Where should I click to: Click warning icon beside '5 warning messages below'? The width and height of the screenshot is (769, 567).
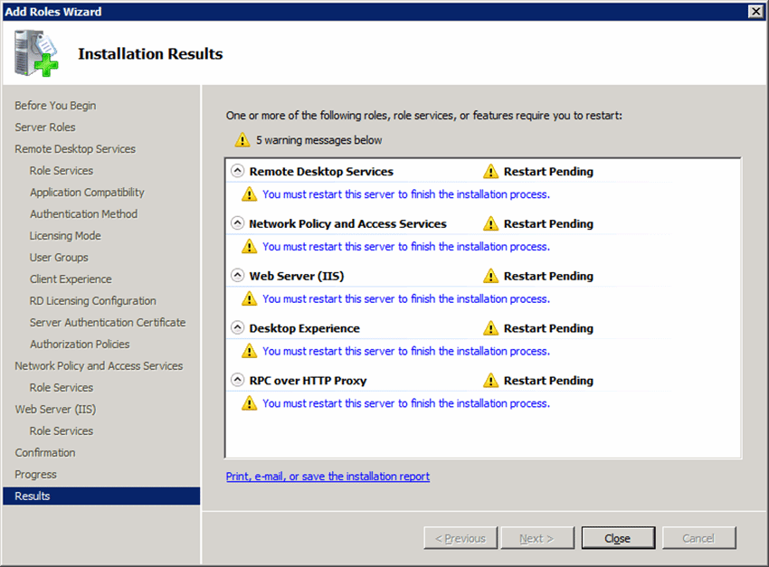point(242,140)
